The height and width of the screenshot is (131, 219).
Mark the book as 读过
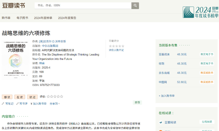coord(33,97)
